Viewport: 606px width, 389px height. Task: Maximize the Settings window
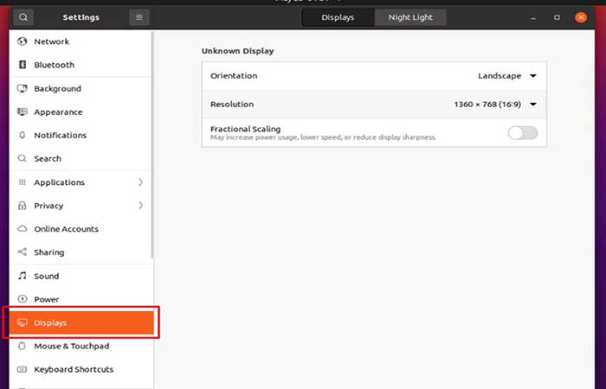click(x=557, y=17)
